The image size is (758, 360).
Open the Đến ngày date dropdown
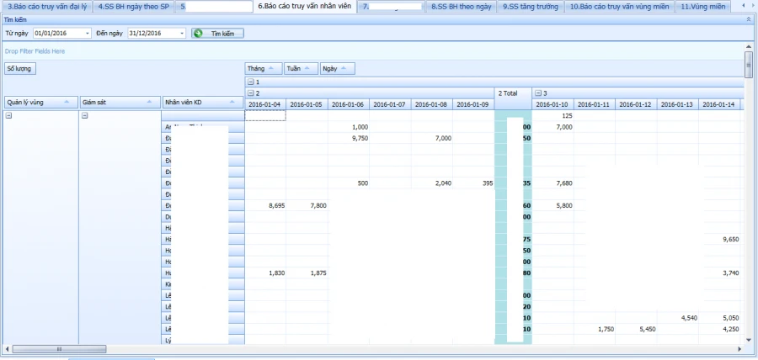pos(182,34)
